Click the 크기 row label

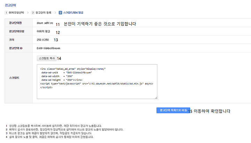pyautogui.click(x=12, y=40)
